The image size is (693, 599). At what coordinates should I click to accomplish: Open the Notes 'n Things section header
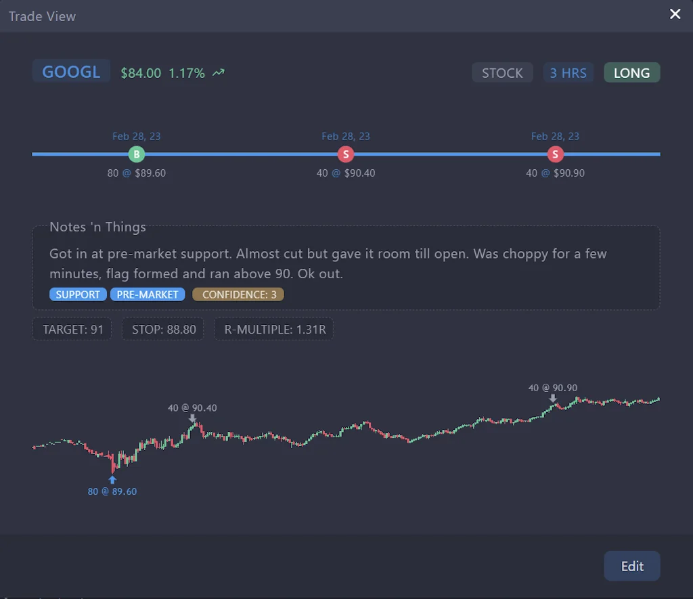tap(97, 227)
